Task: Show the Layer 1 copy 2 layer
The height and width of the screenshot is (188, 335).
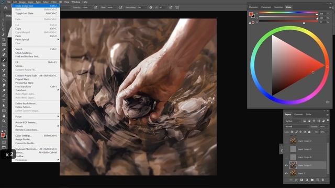Action: tap(286, 141)
